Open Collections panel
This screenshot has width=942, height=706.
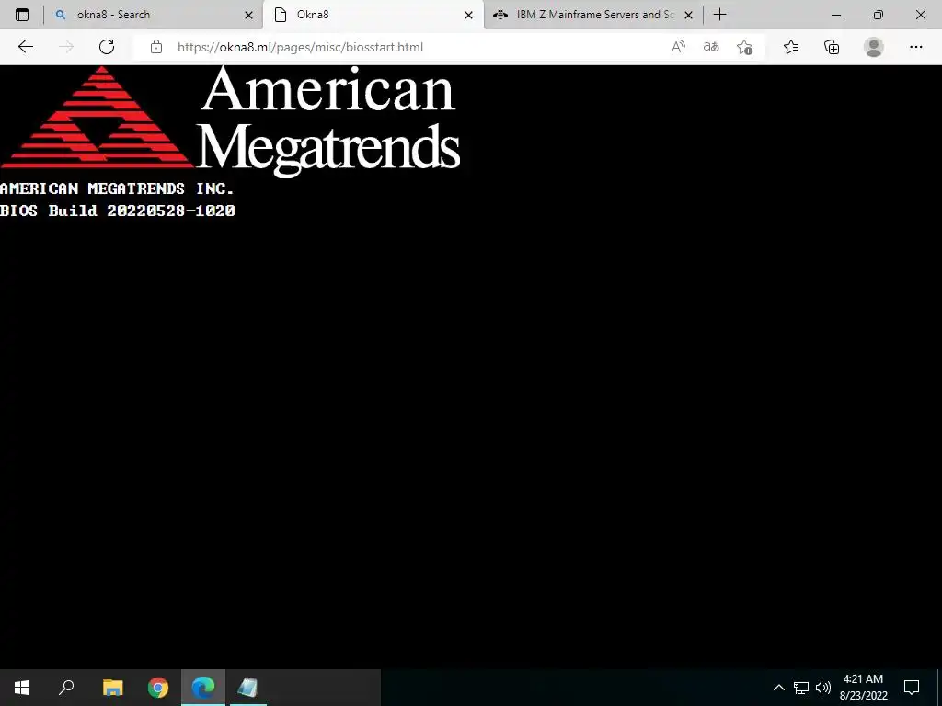(832, 47)
